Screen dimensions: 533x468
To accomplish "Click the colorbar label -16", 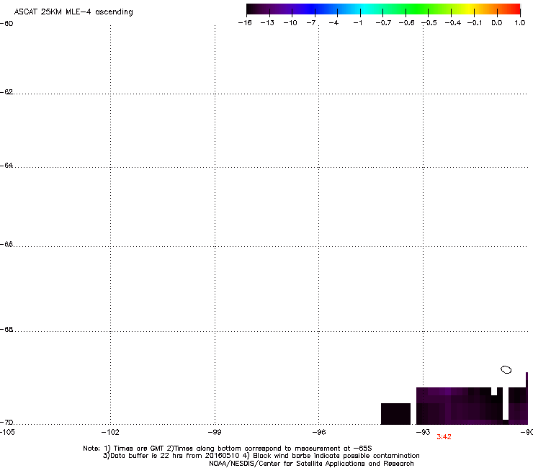I will (245, 23).
